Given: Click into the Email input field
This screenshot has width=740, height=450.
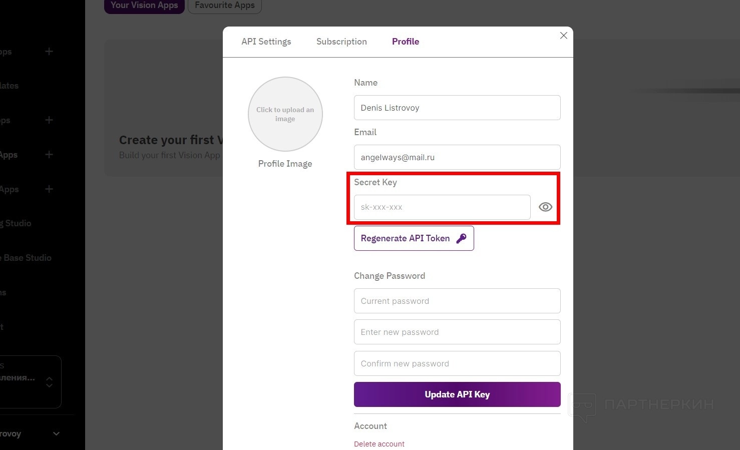Looking at the screenshot, I should tap(457, 157).
